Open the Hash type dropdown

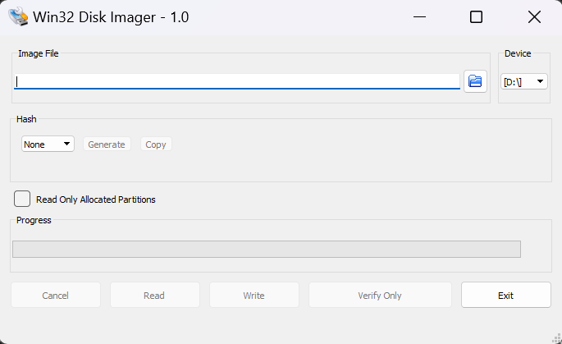(x=48, y=144)
